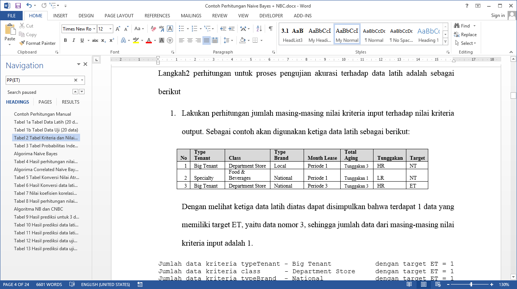This screenshot has width=517, height=289.
Task: Toggle Bold formatting
Action: pos(65,40)
